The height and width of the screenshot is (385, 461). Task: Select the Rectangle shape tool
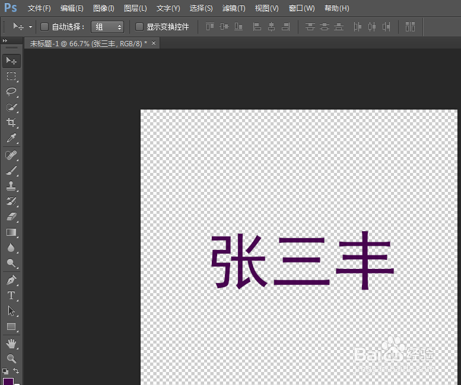(11, 326)
